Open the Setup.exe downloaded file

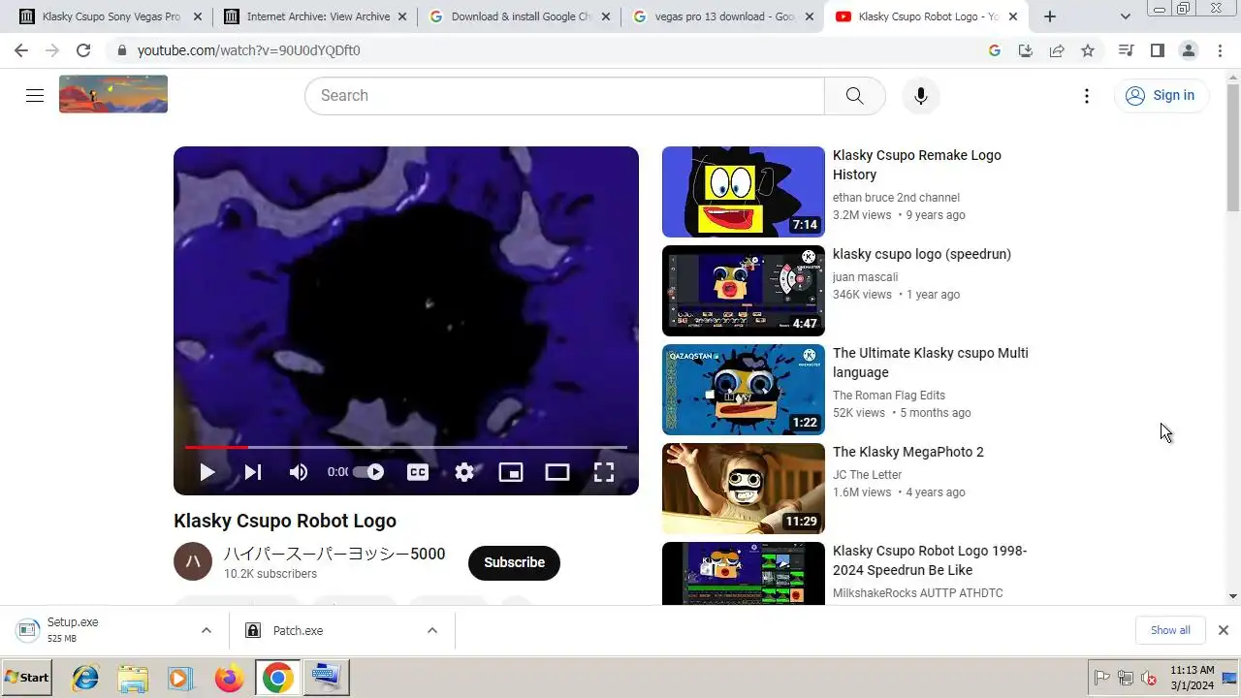click(x=73, y=630)
